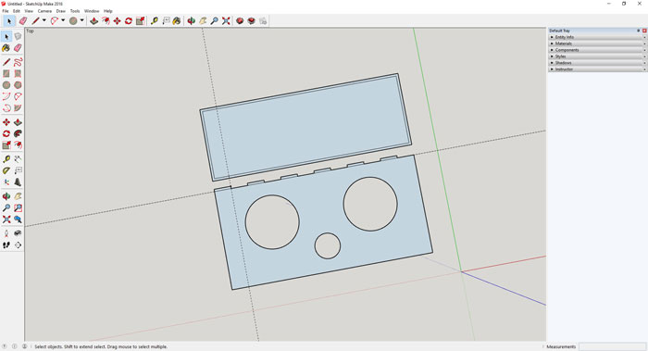Viewport: 648px width, 351px height.
Task: Return to the Previous camera view
Action: coord(18,219)
